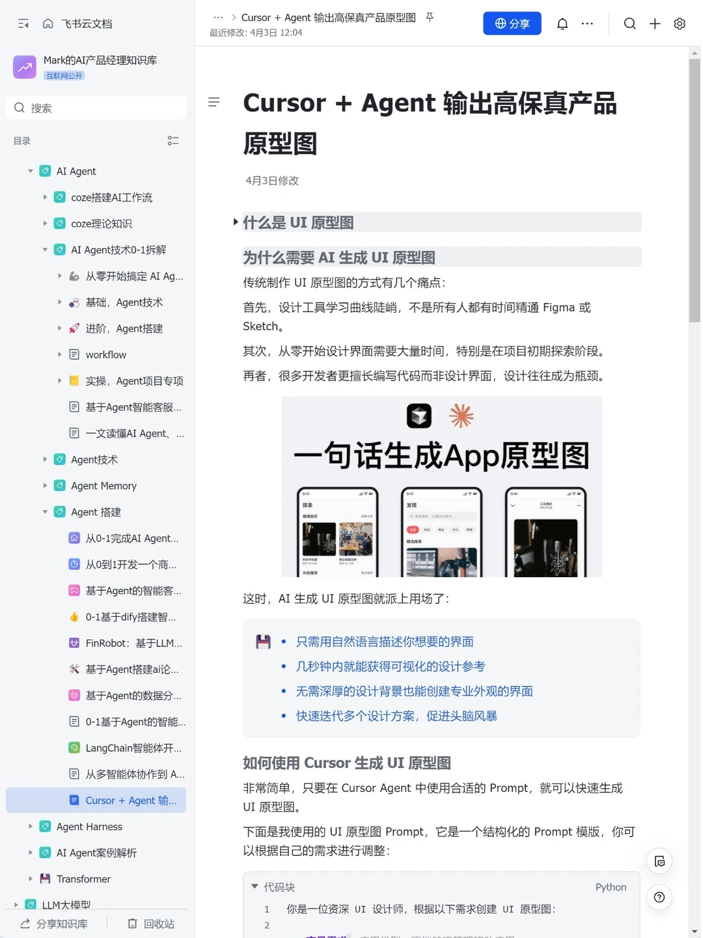Open settings gear icon

680,24
